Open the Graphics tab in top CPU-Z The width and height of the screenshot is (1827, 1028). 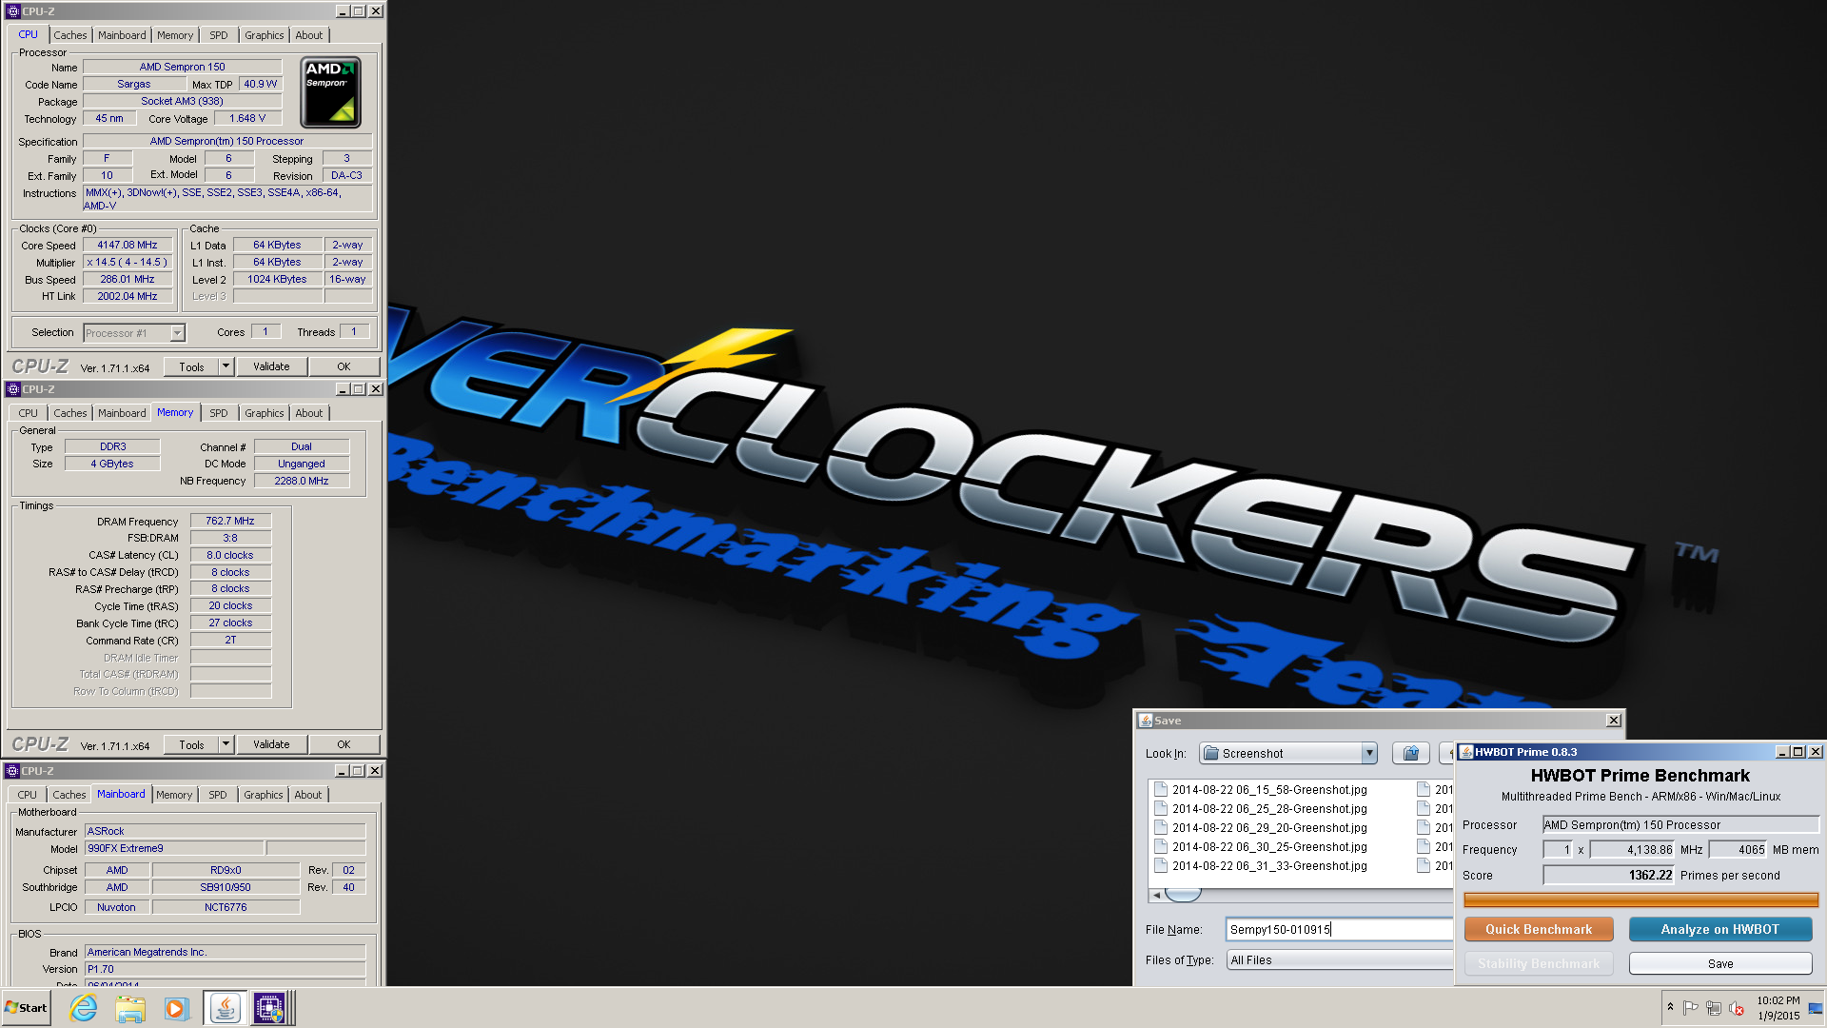coord(264,35)
